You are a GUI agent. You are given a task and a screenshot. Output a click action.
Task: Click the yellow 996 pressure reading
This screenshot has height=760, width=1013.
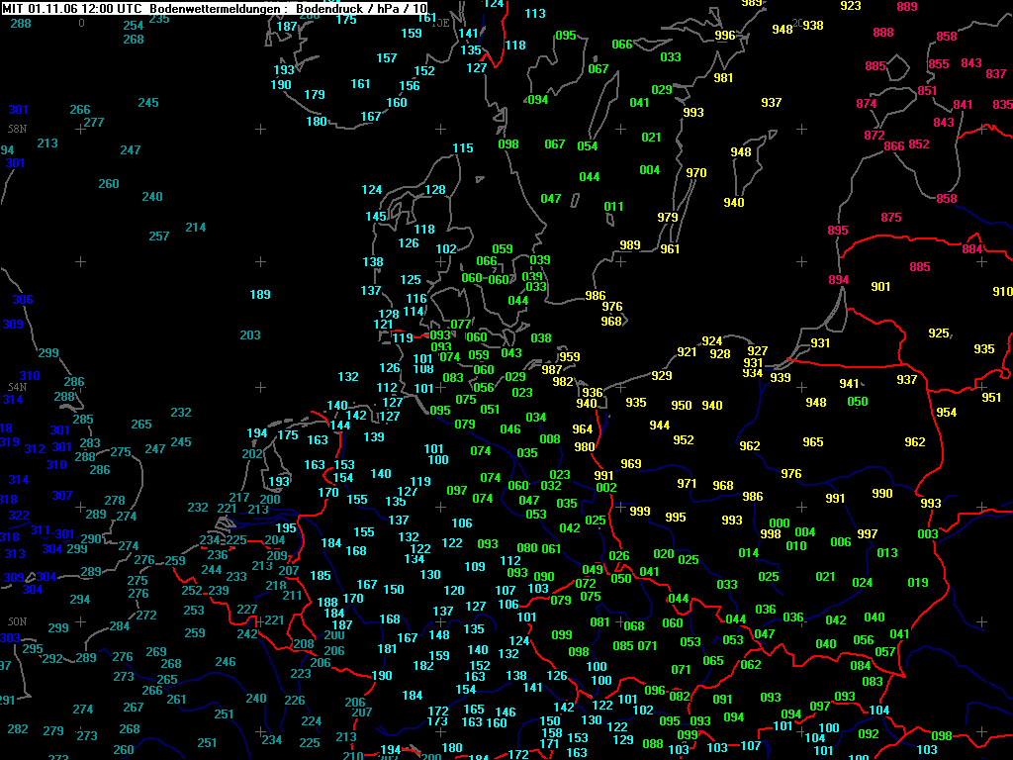pos(725,36)
